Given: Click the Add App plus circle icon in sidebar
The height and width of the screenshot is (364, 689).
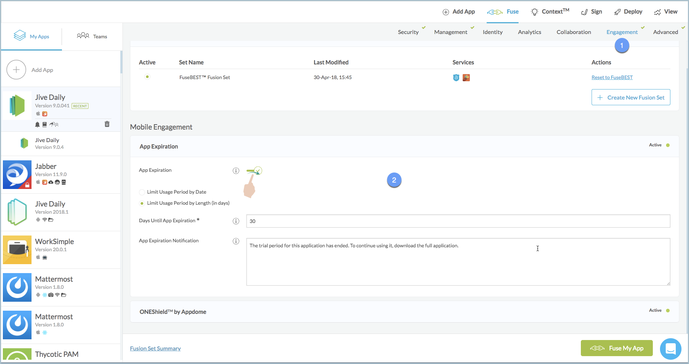Looking at the screenshot, I should pyautogui.click(x=16, y=70).
